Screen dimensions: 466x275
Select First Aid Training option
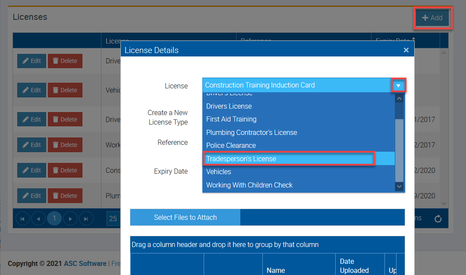click(231, 119)
